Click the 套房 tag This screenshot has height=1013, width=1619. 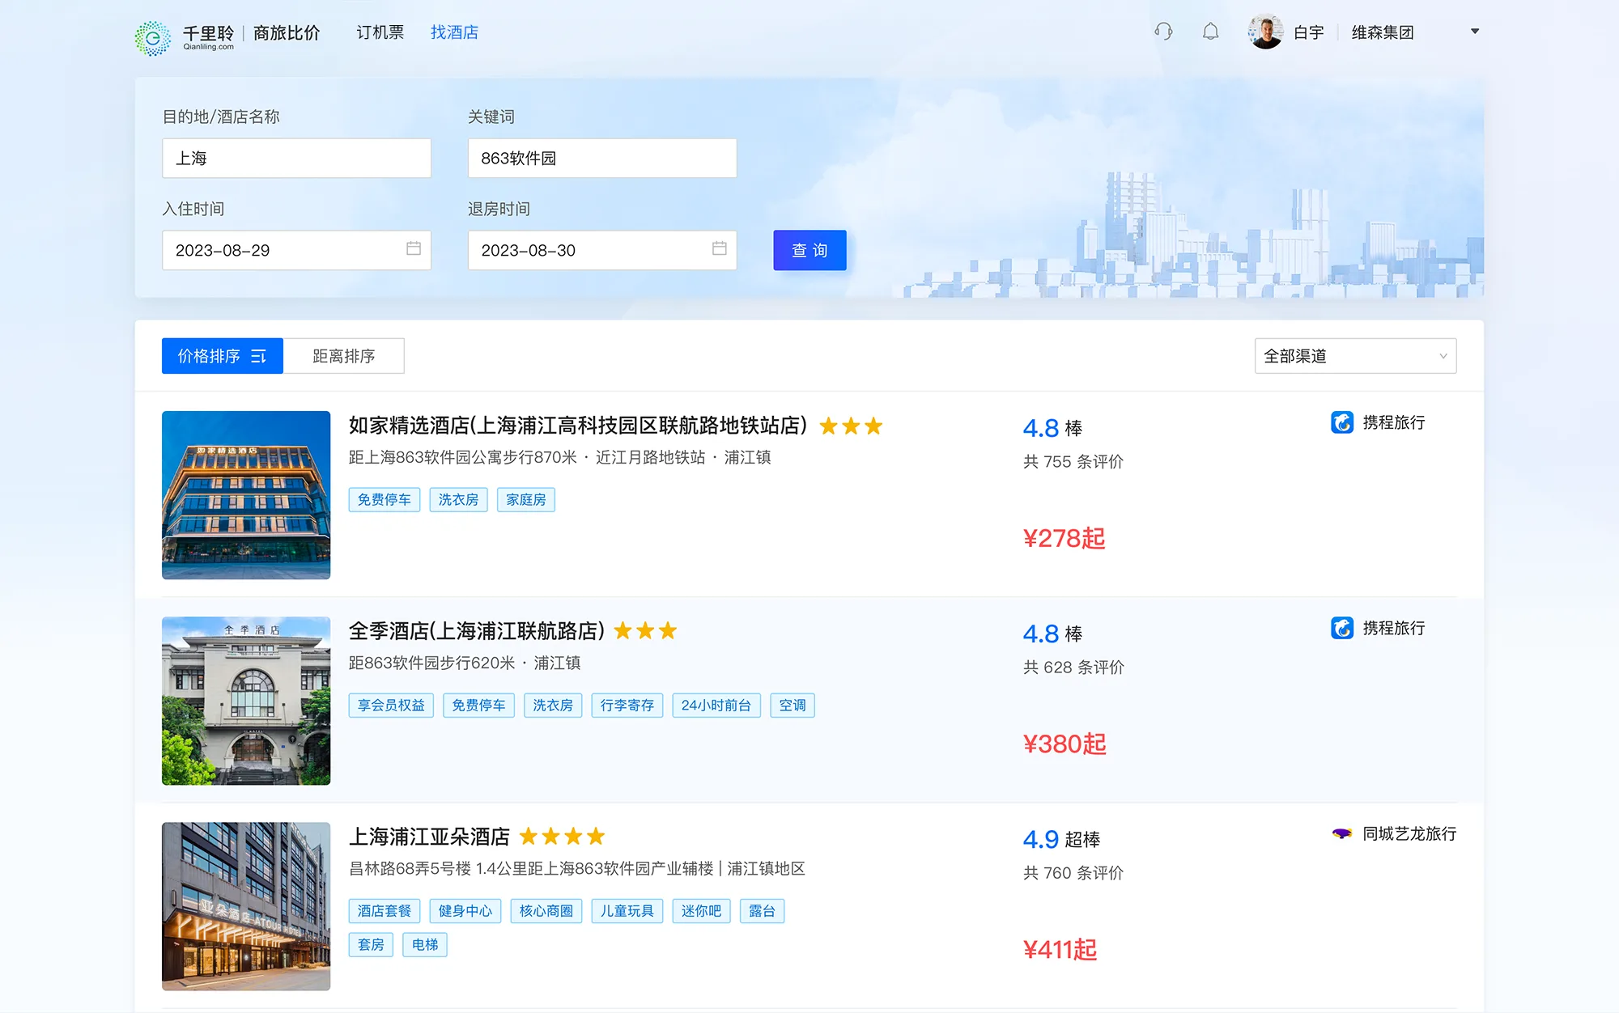(371, 945)
